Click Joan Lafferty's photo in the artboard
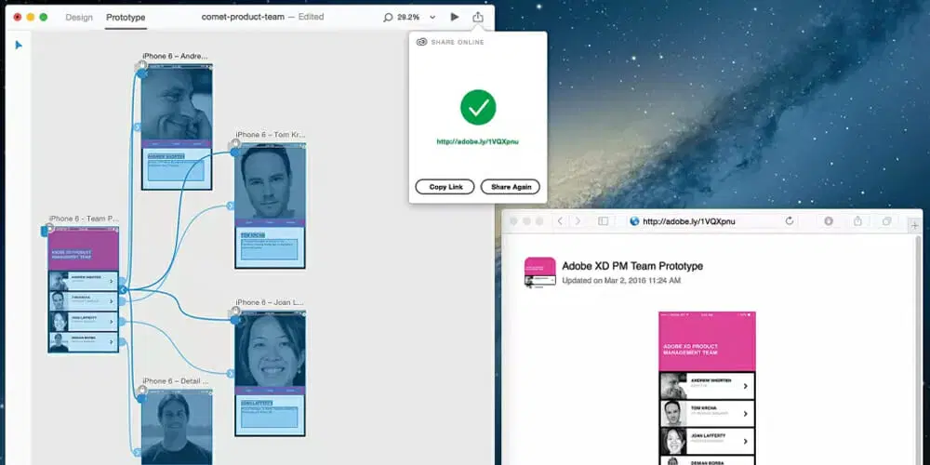Image resolution: width=930 pixels, height=465 pixels. (x=270, y=350)
